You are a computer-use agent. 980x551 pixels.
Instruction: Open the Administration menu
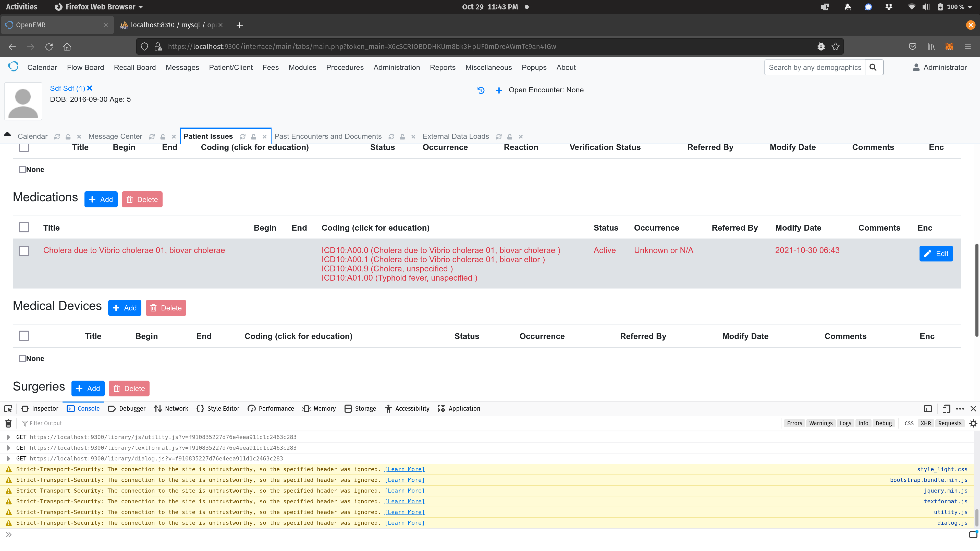pos(396,67)
